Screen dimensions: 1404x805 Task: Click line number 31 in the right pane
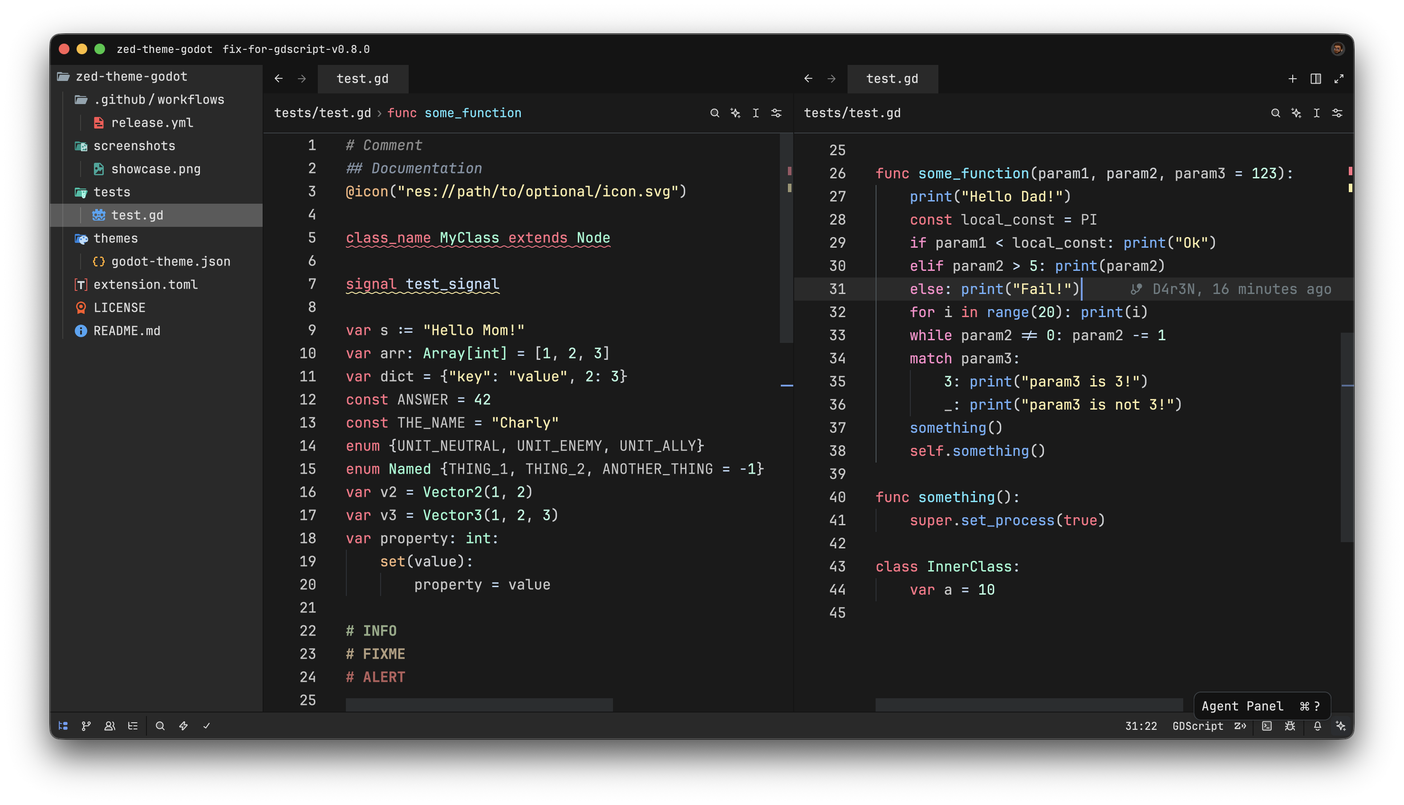pos(837,289)
